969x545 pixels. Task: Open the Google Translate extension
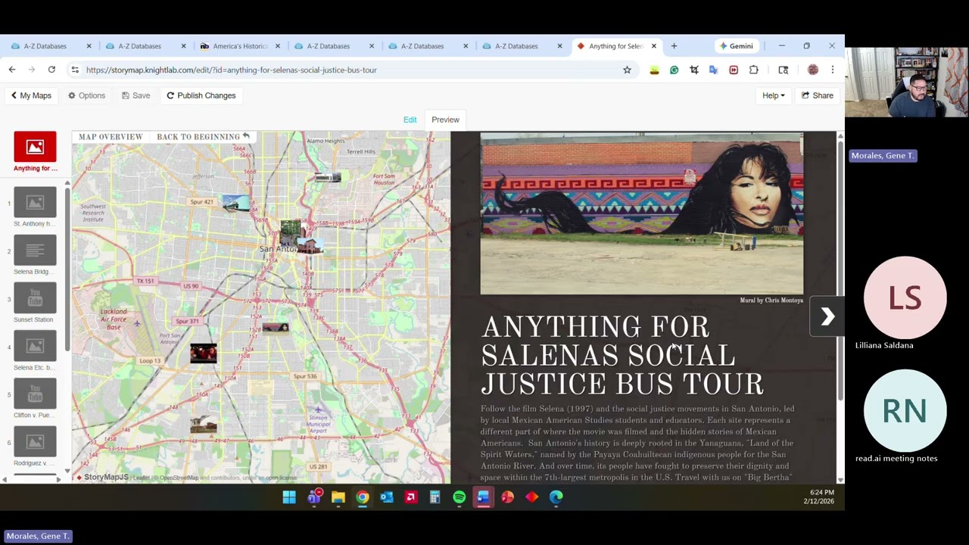tap(713, 70)
